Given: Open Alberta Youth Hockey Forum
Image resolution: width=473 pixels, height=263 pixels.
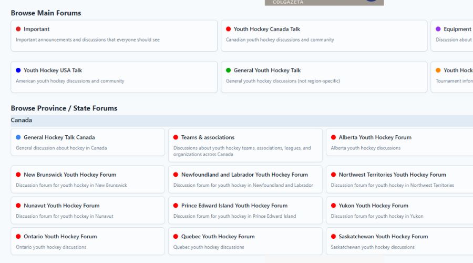Looking at the screenshot, I should (399, 142).
